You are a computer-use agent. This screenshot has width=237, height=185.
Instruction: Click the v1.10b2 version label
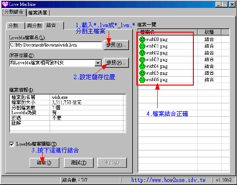[224, 180]
